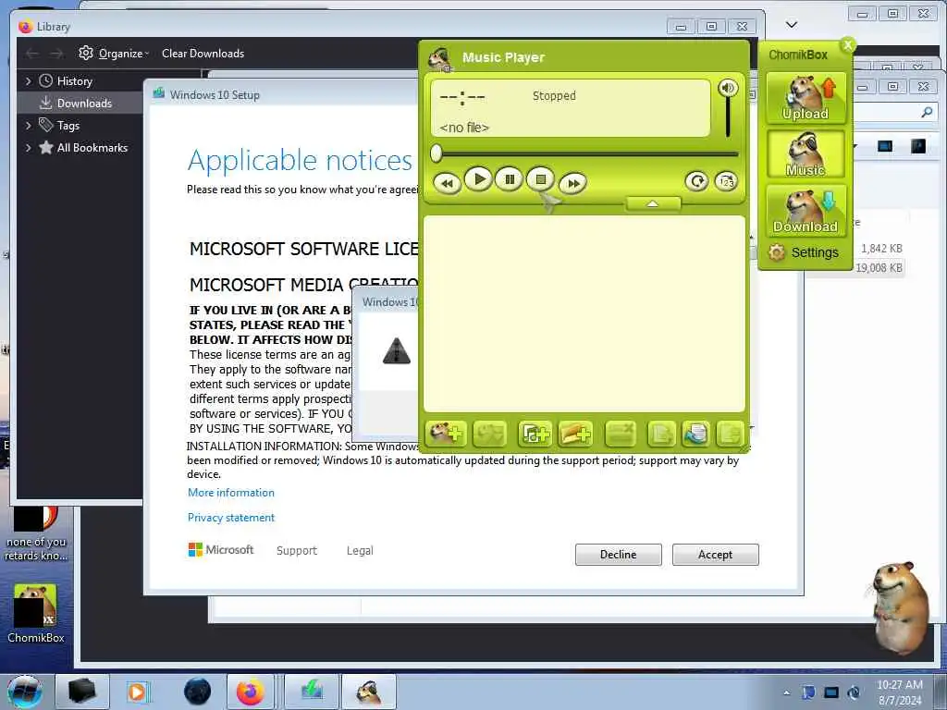947x710 pixels.
Task: Decline the Windows 10 license terms
Action: [619, 555]
